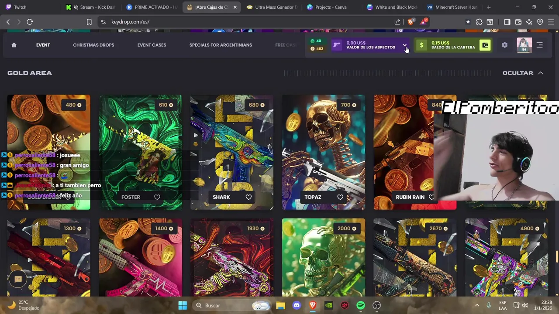Open a new browser tab
This screenshot has width=559, height=314.
(489, 7)
